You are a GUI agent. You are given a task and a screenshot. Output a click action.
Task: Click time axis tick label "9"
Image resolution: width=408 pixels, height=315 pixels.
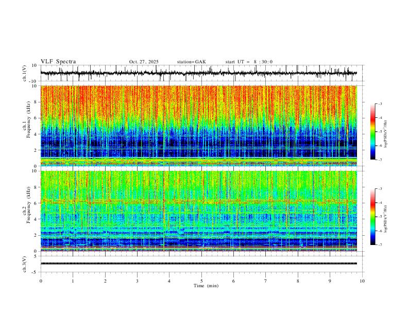pyautogui.click(x=330, y=281)
